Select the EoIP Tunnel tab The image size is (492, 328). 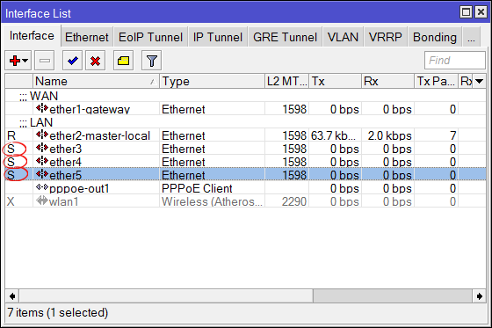click(150, 37)
